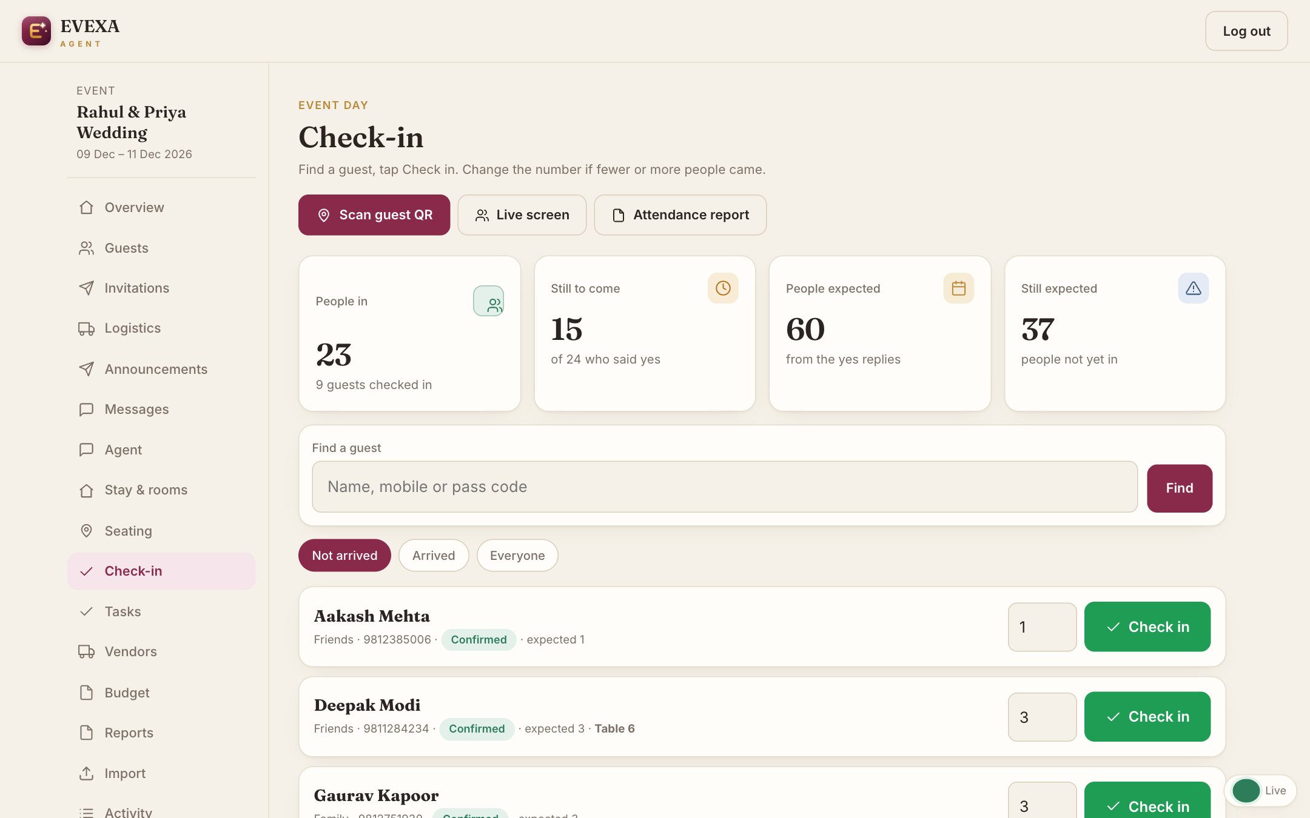Click the Log out button

pos(1246,31)
